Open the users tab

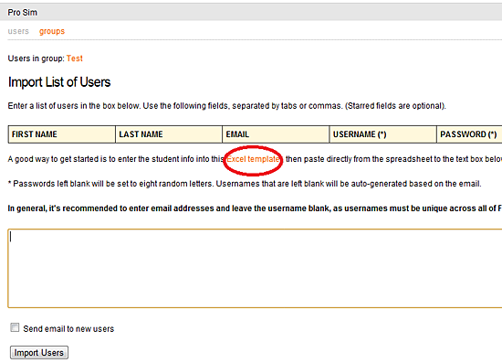(x=18, y=31)
